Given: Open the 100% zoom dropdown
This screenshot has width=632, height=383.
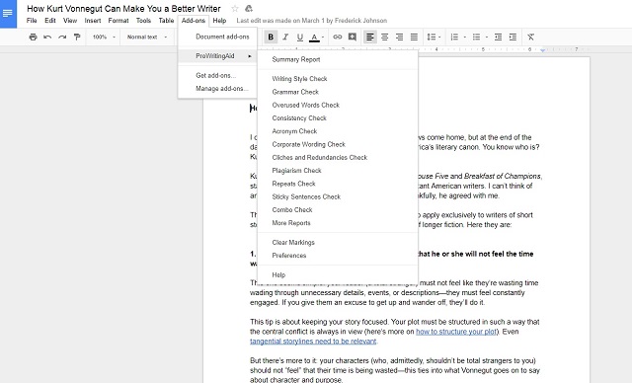Looking at the screenshot, I should [104, 38].
